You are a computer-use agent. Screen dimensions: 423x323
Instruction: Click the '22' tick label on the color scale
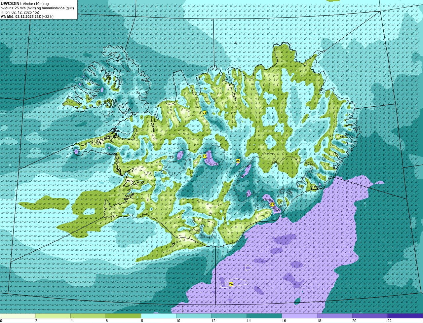point(390,321)
